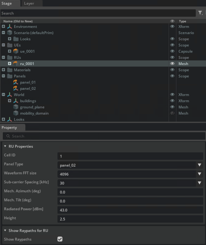Click the ue_0001 capsule icon

[x=16, y=51]
